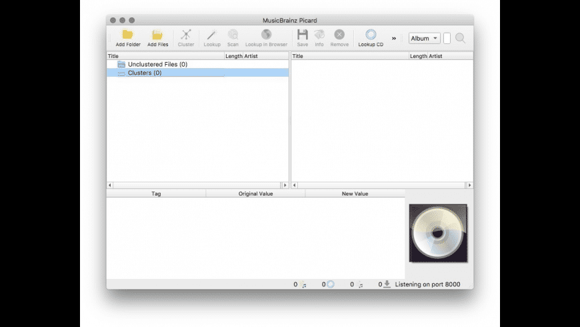Sort right pane by Artist column

coord(450,56)
